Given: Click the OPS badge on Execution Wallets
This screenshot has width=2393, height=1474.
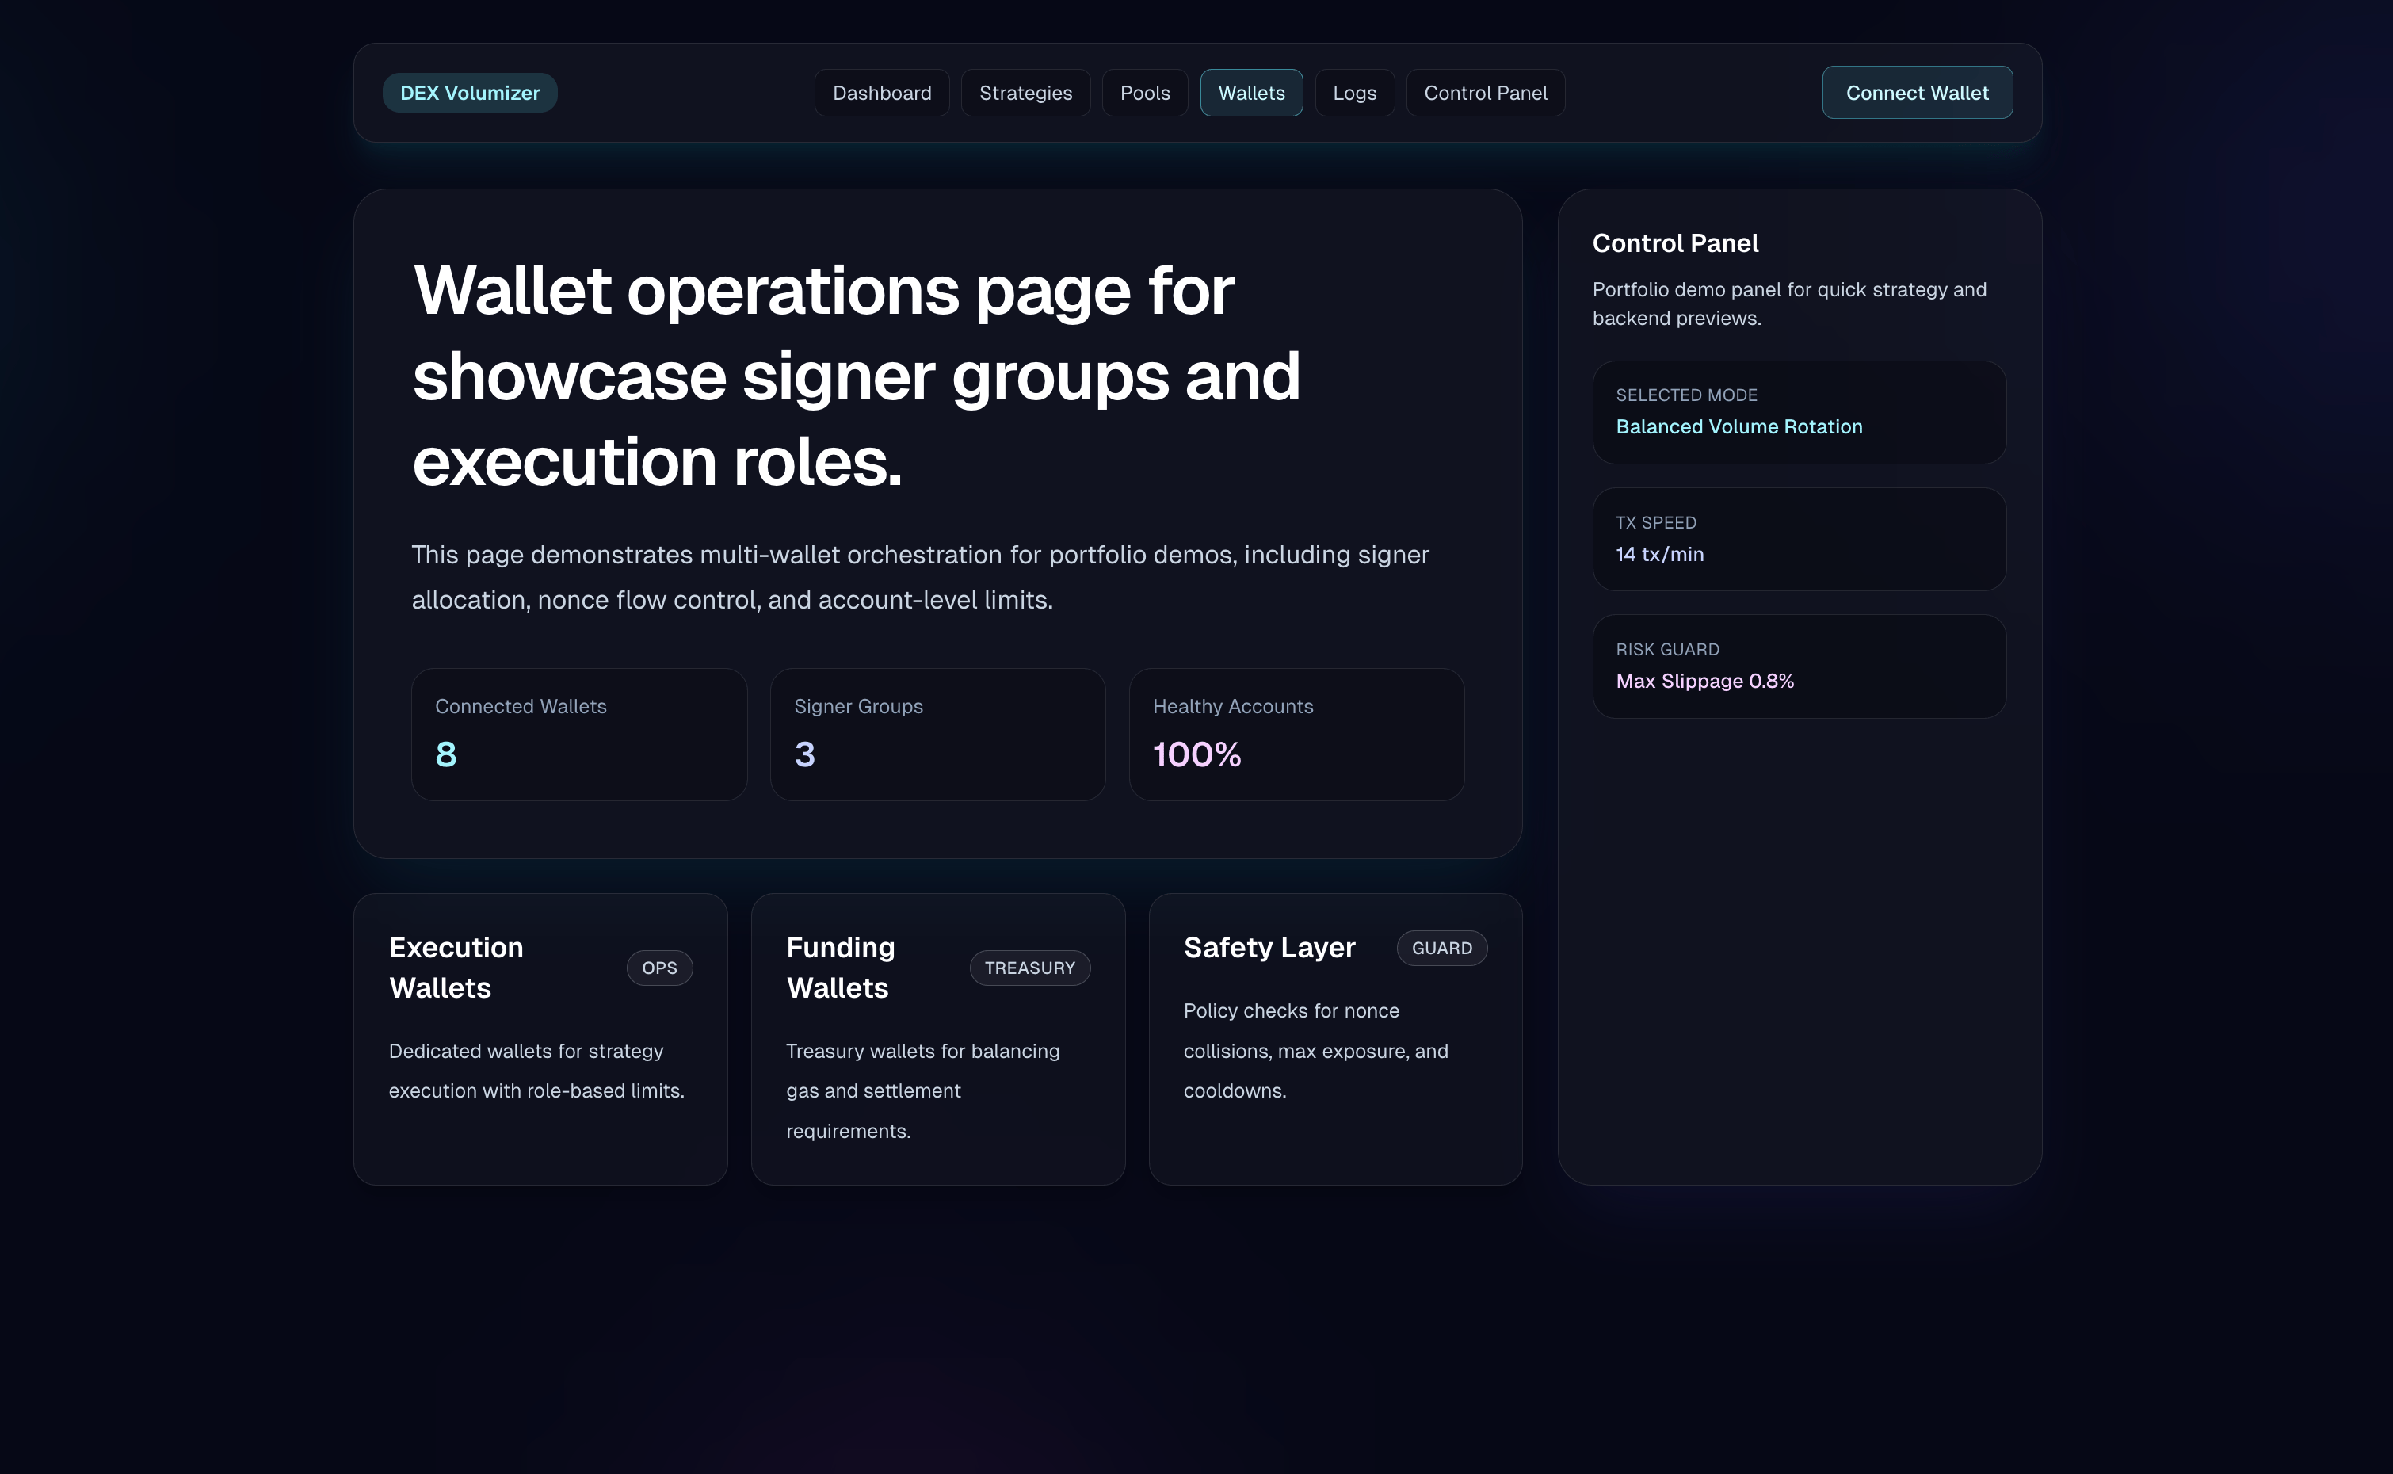Looking at the screenshot, I should coord(659,968).
